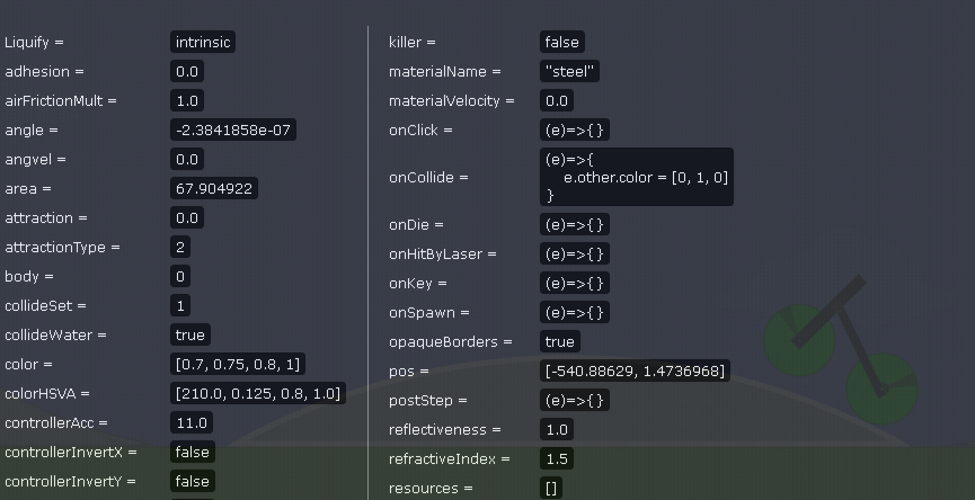Click the angle value -2.3841858e-07
Viewport: 975px width, 500px height.
[233, 130]
